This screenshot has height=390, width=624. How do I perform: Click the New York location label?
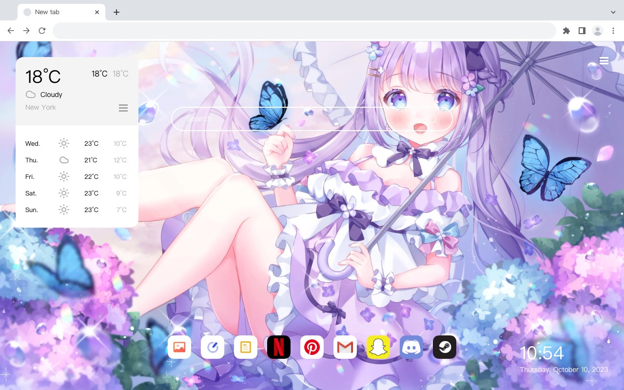click(40, 107)
